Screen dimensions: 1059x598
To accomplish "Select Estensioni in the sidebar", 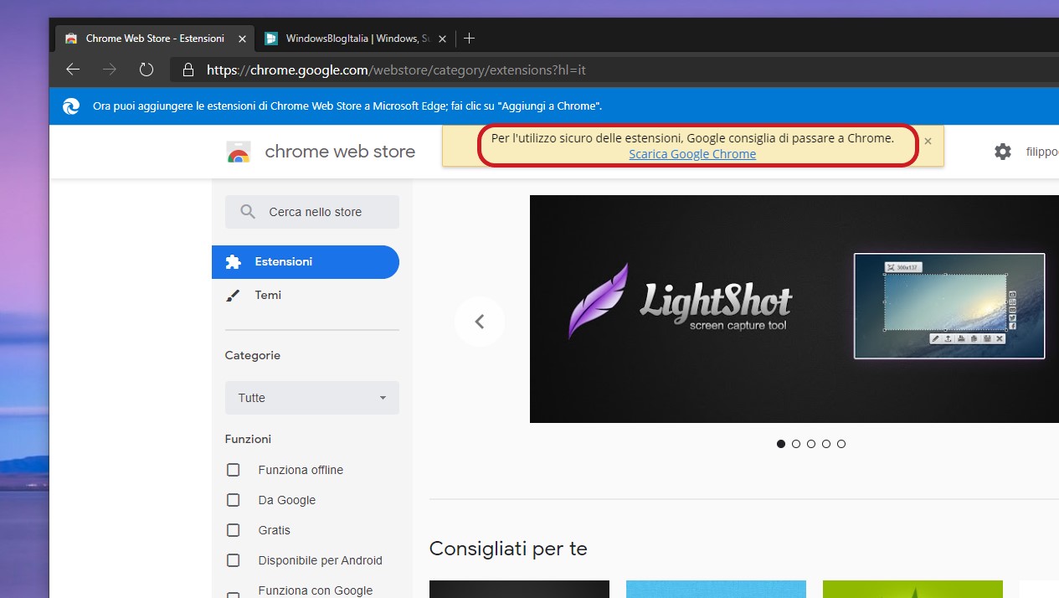I will [x=306, y=262].
